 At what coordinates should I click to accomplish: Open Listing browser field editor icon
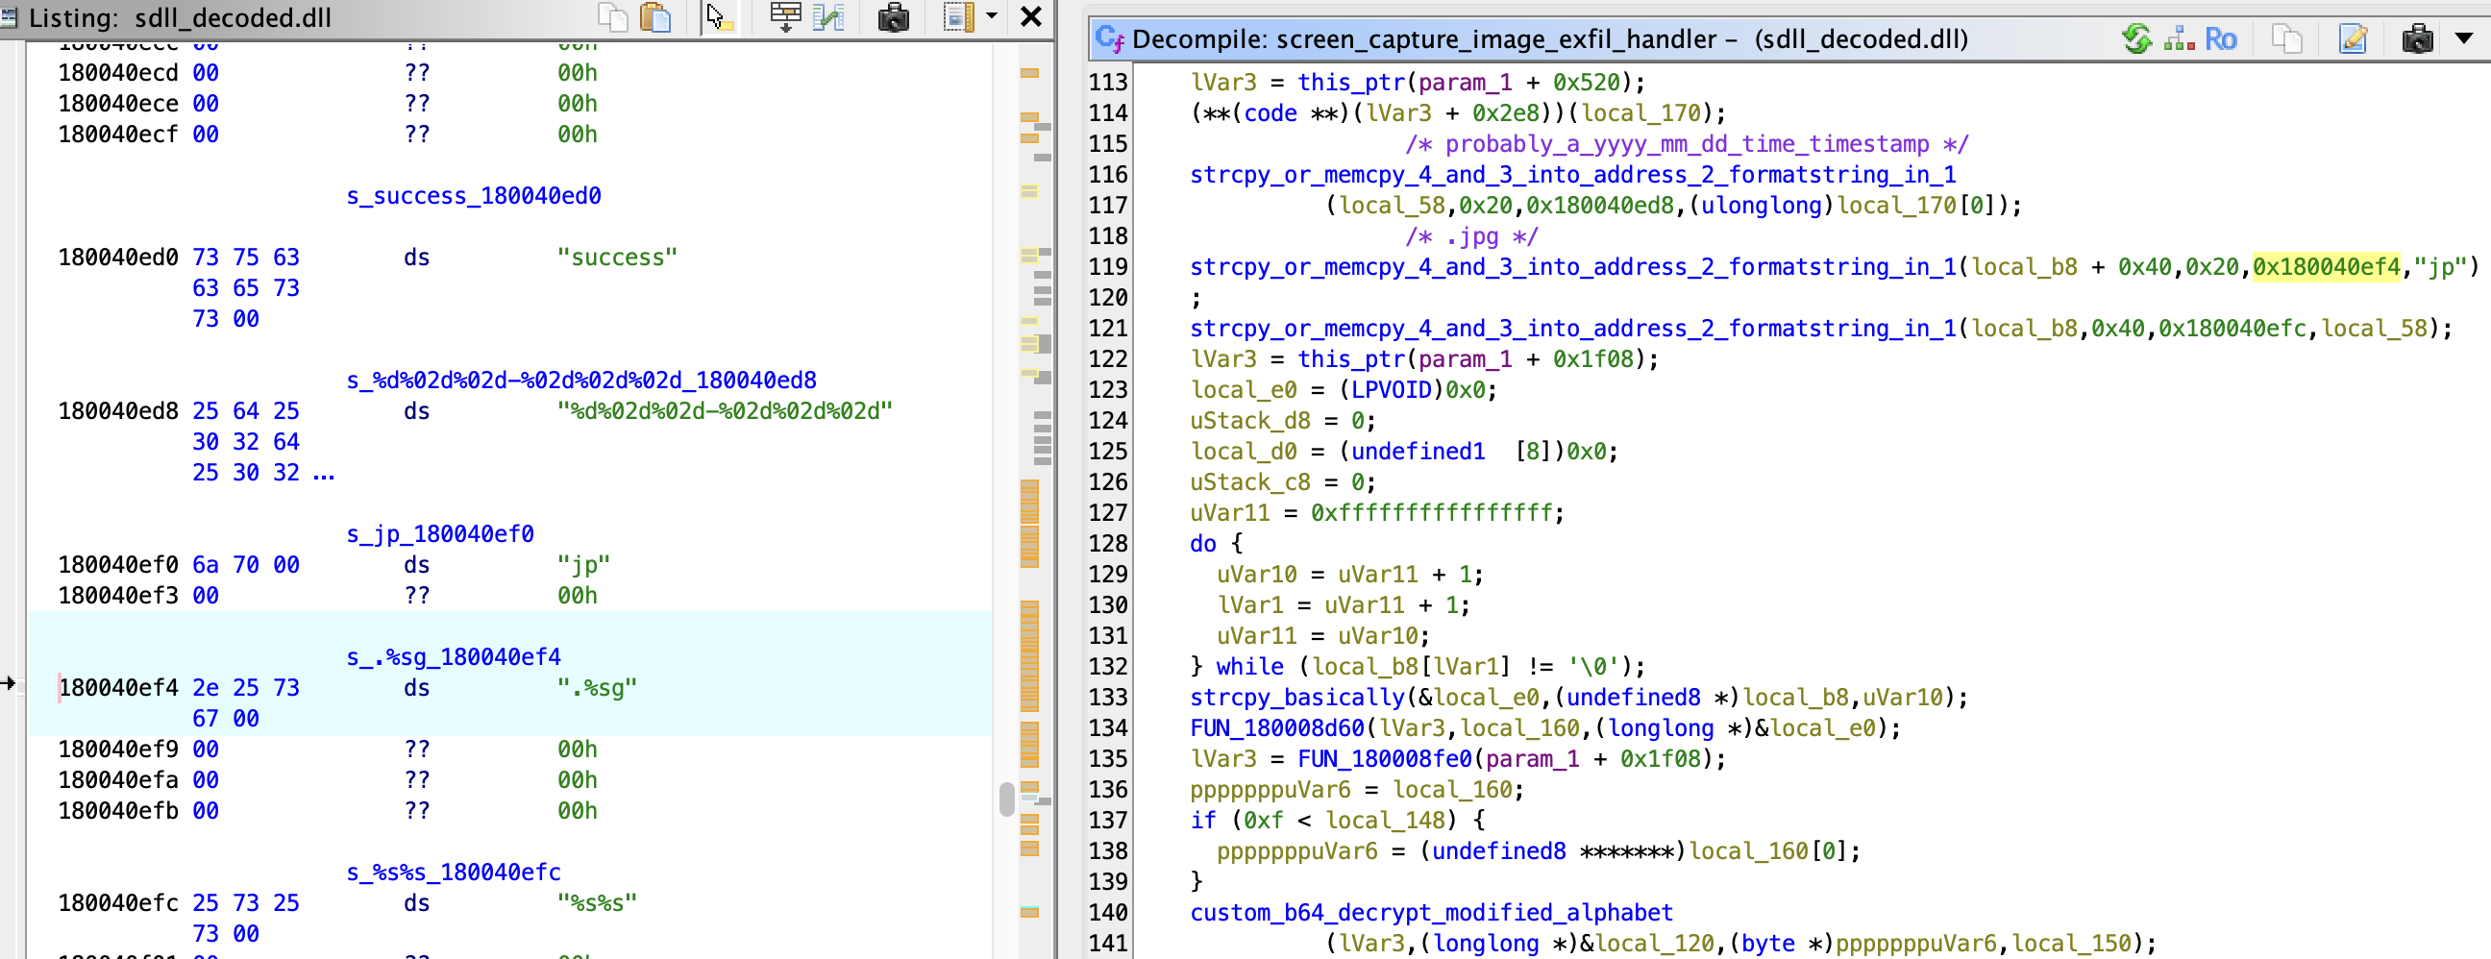pyautogui.click(x=784, y=17)
